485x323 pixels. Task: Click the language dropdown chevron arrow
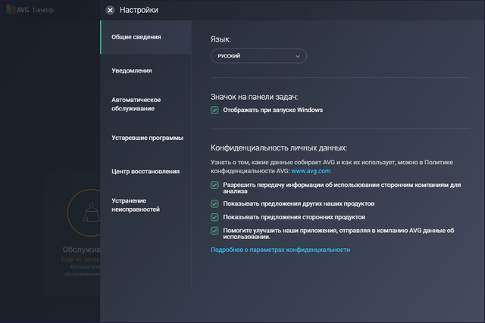tap(298, 56)
